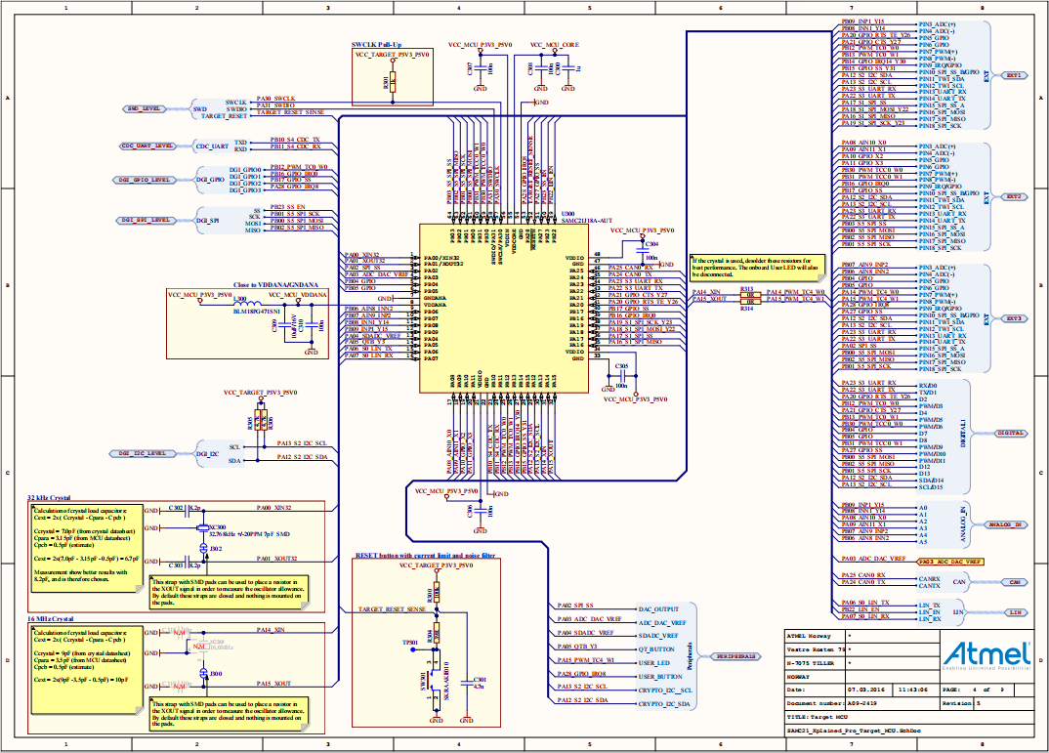
Task: Click the VCC_MCU_VDDANA power label
Action: (298, 294)
